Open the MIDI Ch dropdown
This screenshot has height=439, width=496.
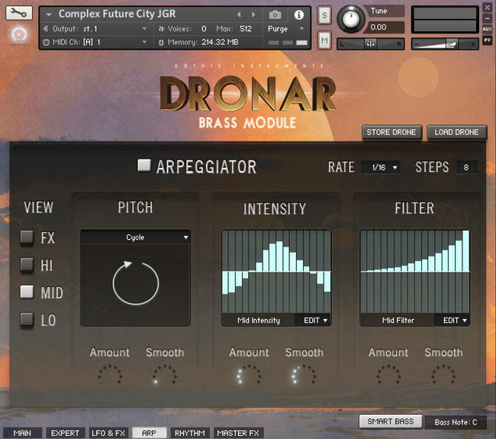96,42
